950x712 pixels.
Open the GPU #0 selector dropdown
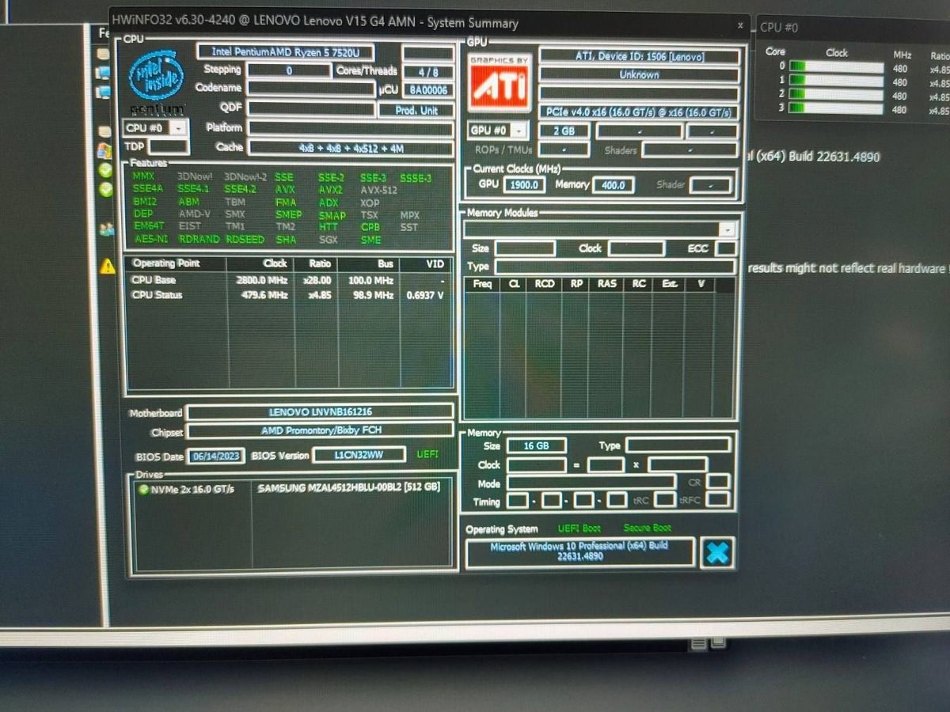click(519, 131)
